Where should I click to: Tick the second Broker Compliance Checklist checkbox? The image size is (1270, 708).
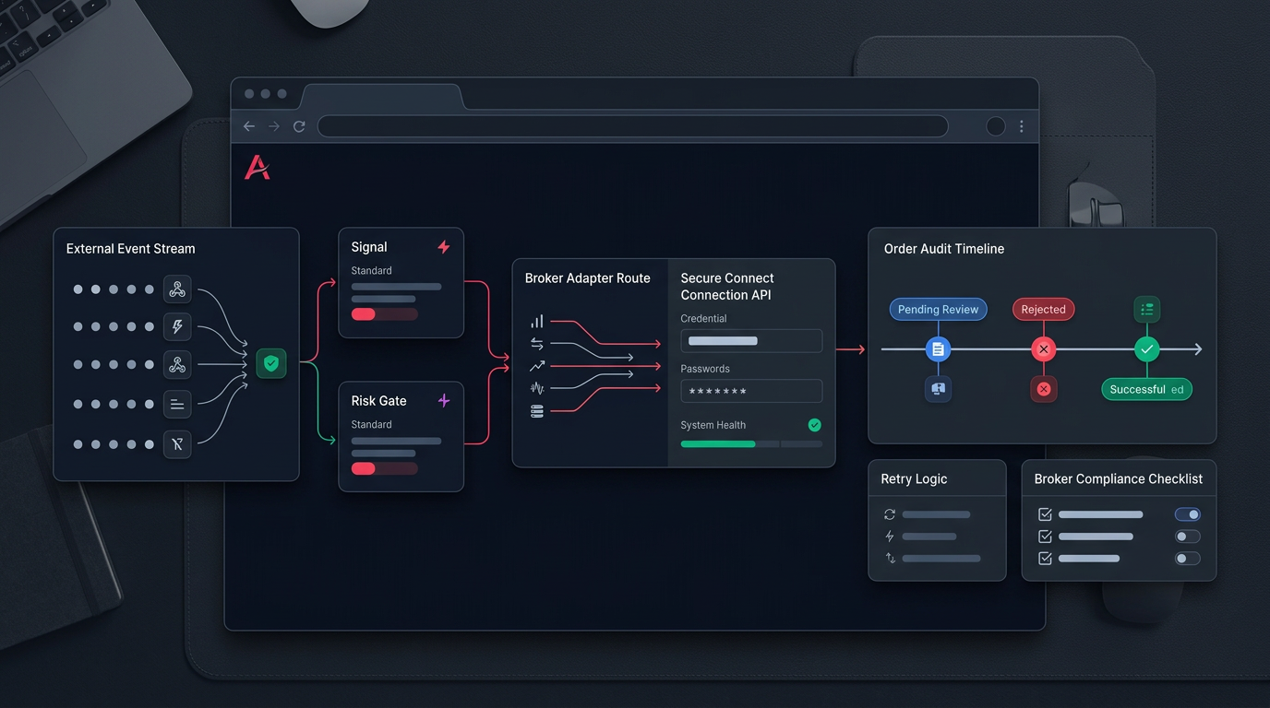click(x=1046, y=537)
